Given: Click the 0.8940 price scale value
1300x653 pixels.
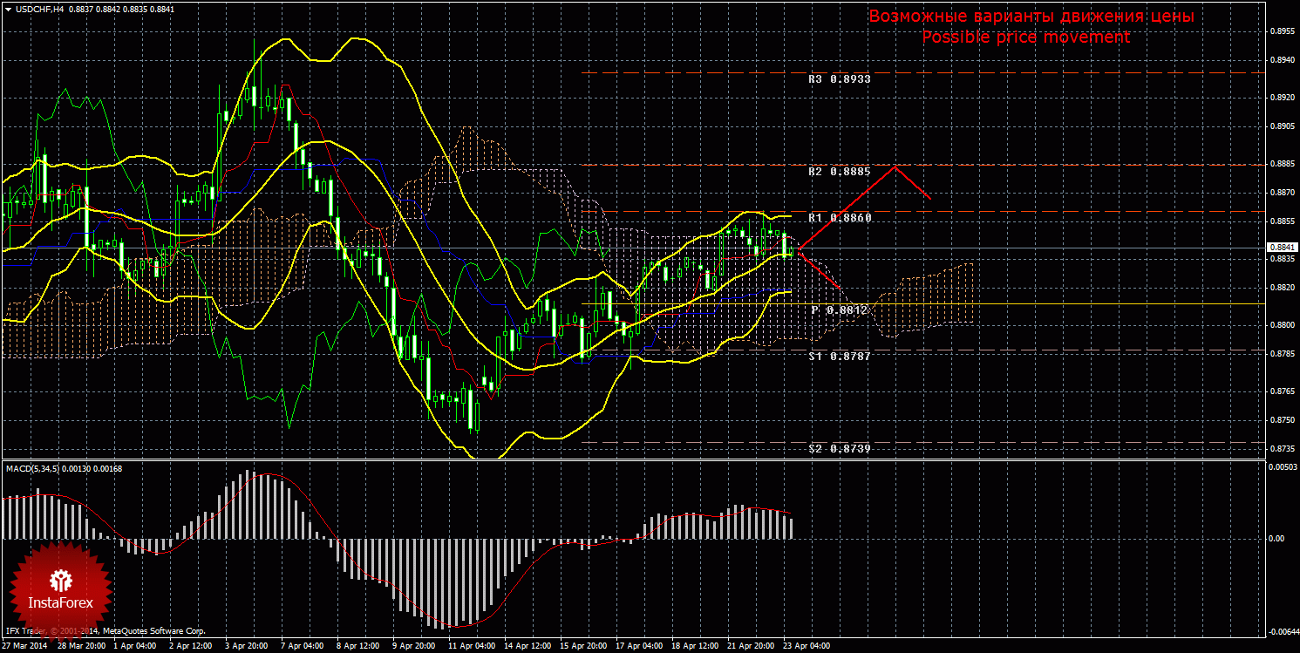Looking at the screenshot, I should pyautogui.click(x=1283, y=59).
